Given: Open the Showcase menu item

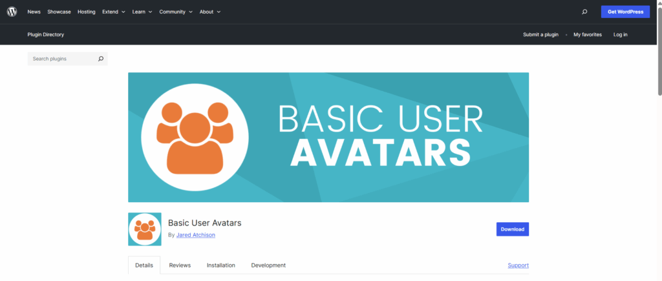Looking at the screenshot, I should [59, 12].
